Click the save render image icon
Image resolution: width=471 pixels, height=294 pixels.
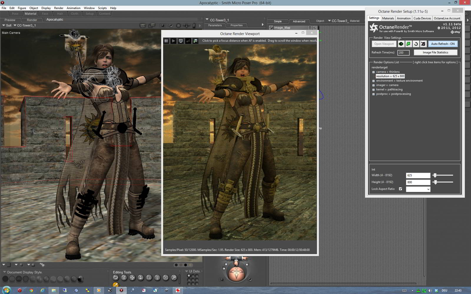tap(195, 41)
